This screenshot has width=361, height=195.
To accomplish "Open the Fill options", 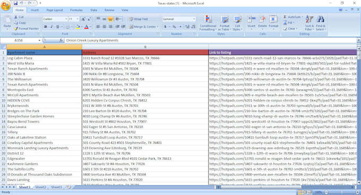I will point(289,23).
